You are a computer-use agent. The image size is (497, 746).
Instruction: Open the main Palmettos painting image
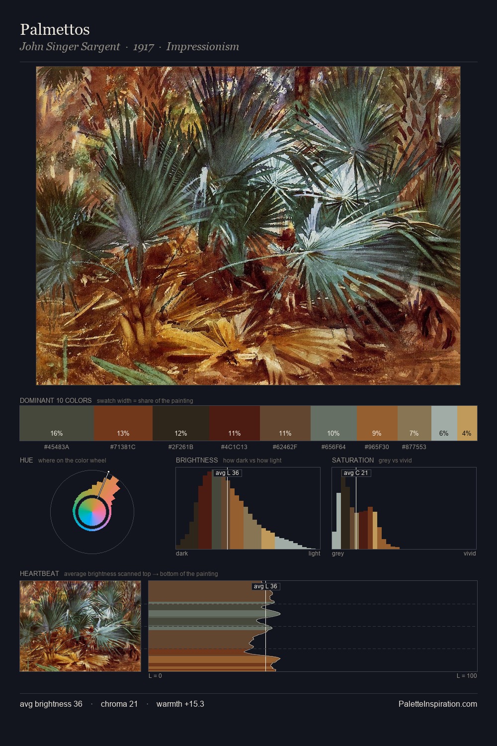point(248,226)
